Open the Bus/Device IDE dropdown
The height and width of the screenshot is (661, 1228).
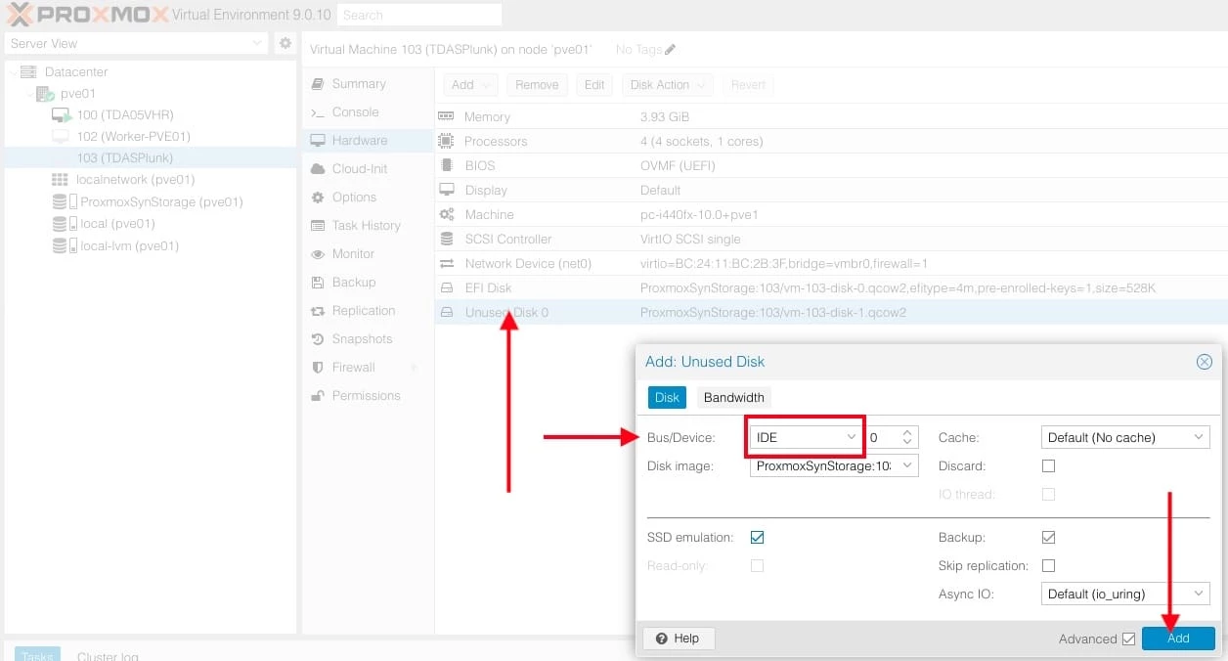tap(806, 437)
